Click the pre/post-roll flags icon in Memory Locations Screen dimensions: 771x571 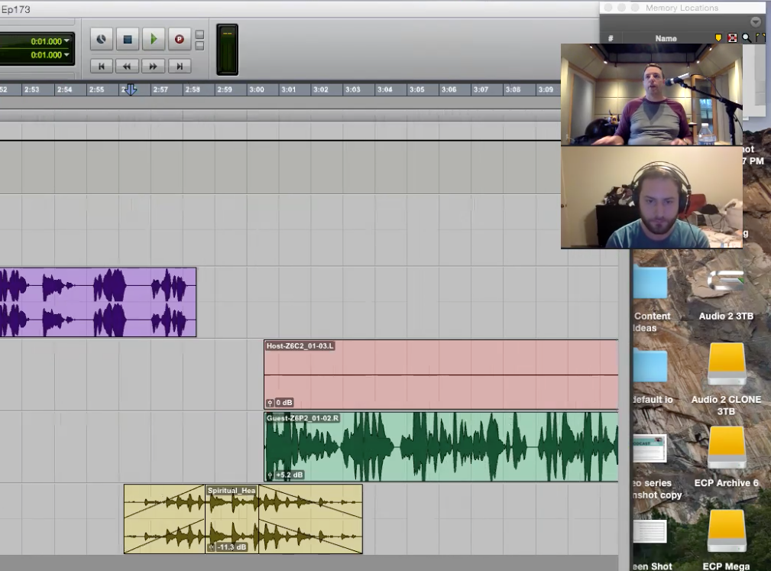pyautogui.click(x=760, y=38)
